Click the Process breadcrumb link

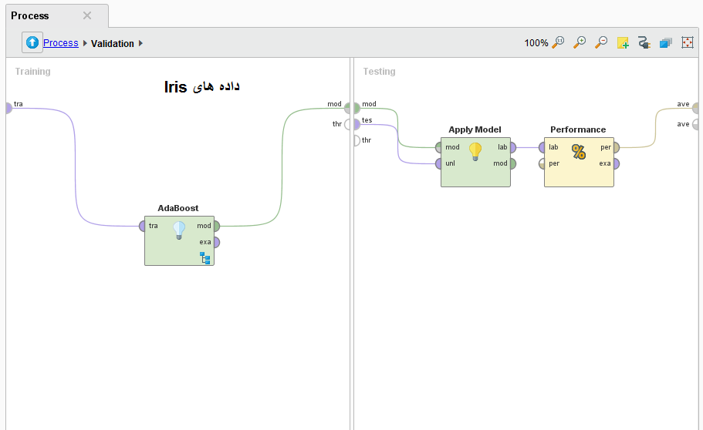(60, 43)
